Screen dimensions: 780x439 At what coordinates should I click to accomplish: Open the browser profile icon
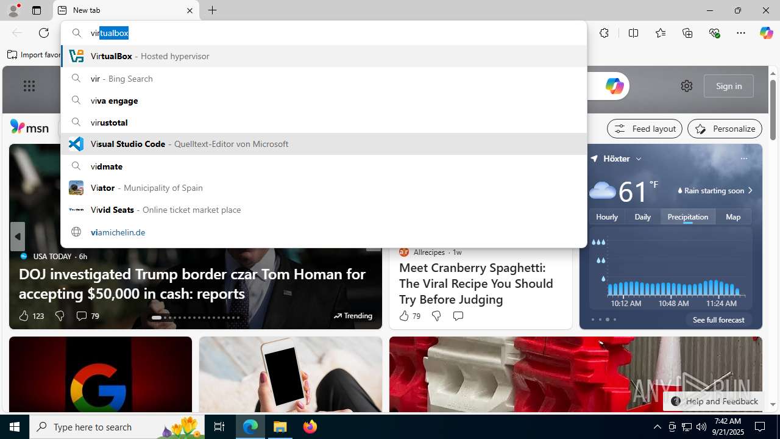(13, 10)
